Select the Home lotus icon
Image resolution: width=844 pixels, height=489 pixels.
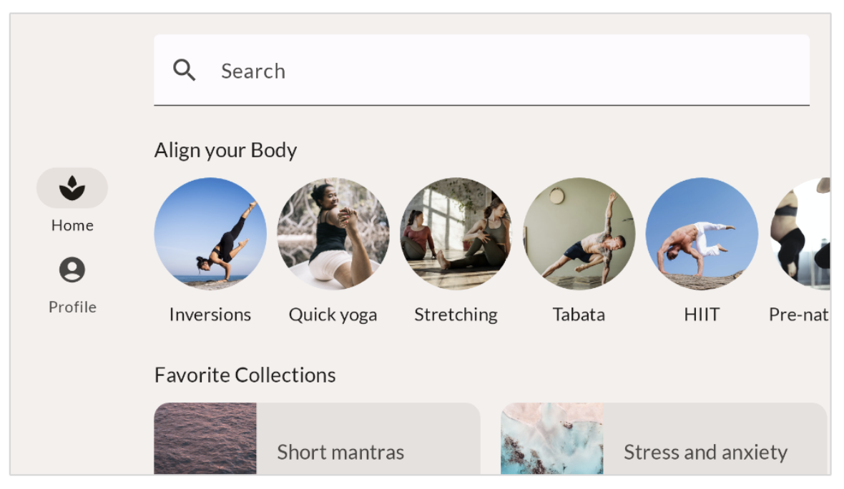coord(72,188)
